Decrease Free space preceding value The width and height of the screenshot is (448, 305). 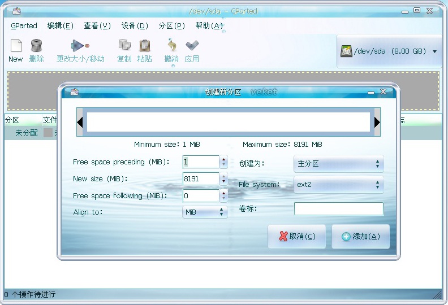(x=223, y=165)
